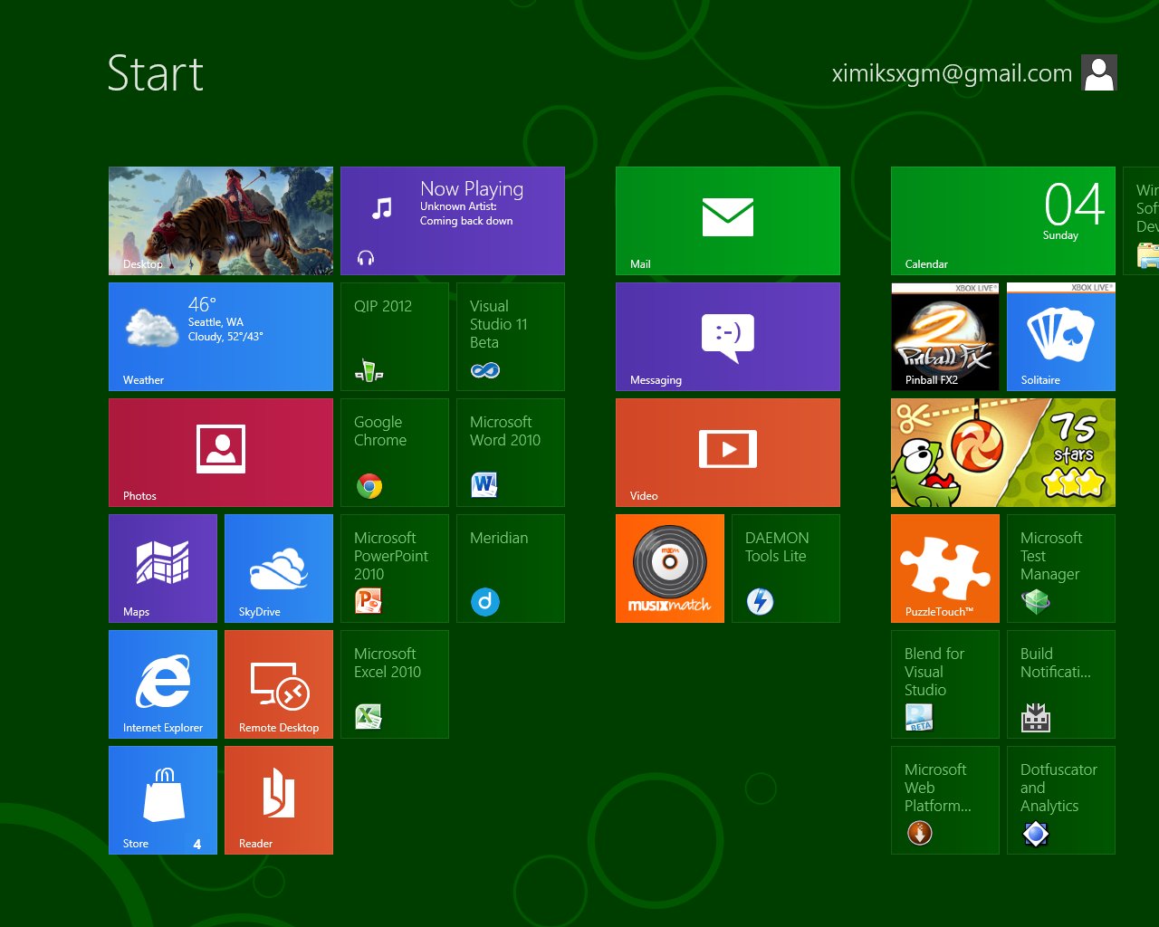
Task: Start the Solitaire game
Action: pyautogui.click(x=1061, y=337)
